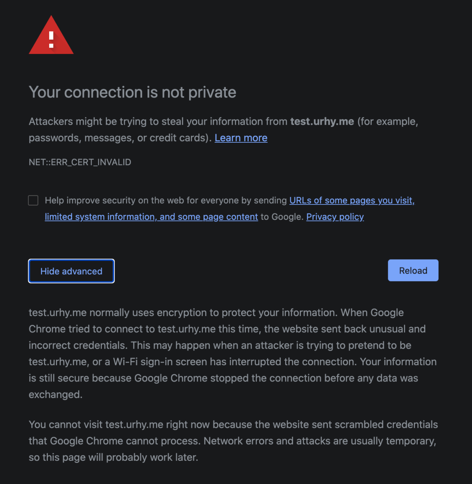The image size is (472, 484).
Task: Click the 'passwords, messages, or credit cards' text
Action: point(118,138)
